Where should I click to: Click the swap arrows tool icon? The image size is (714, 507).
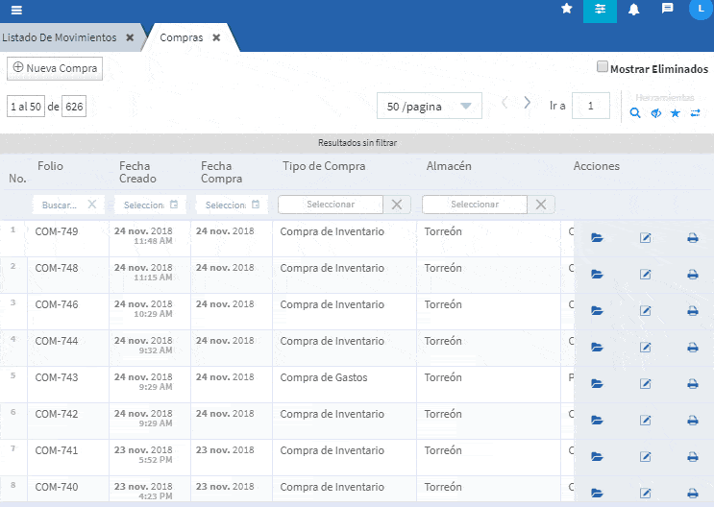pos(696,113)
